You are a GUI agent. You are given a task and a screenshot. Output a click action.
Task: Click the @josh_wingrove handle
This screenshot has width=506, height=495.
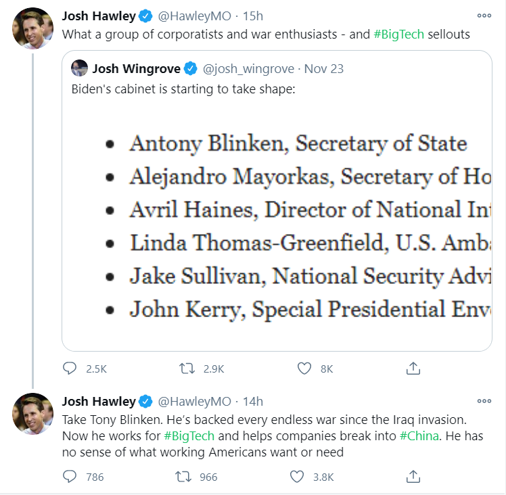point(248,69)
